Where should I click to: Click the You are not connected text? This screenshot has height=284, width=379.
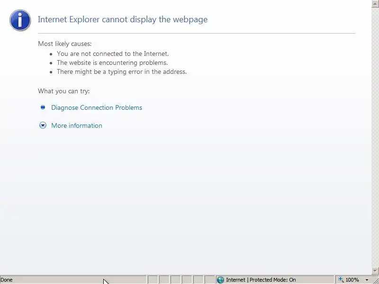pos(113,53)
